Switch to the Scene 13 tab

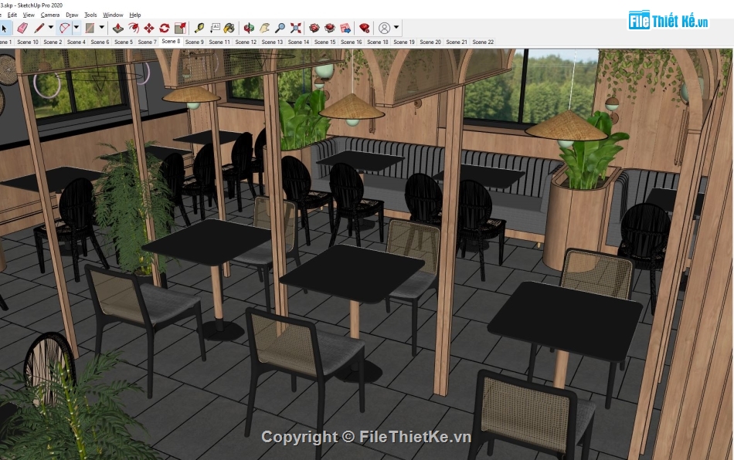point(272,42)
